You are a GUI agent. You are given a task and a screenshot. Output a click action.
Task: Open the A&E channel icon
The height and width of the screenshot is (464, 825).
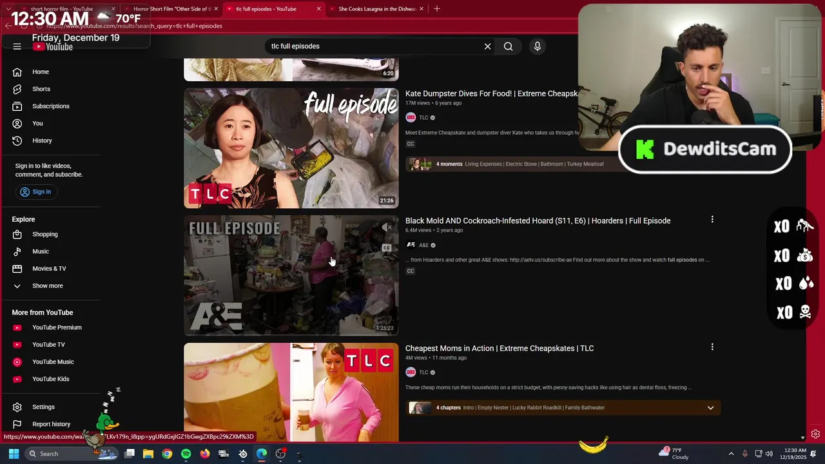point(411,246)
